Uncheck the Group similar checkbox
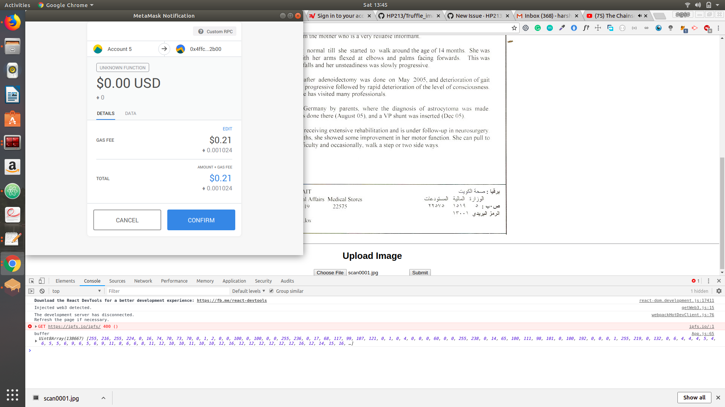The width and height of the screenshot is (725, 407). point(271,291)
